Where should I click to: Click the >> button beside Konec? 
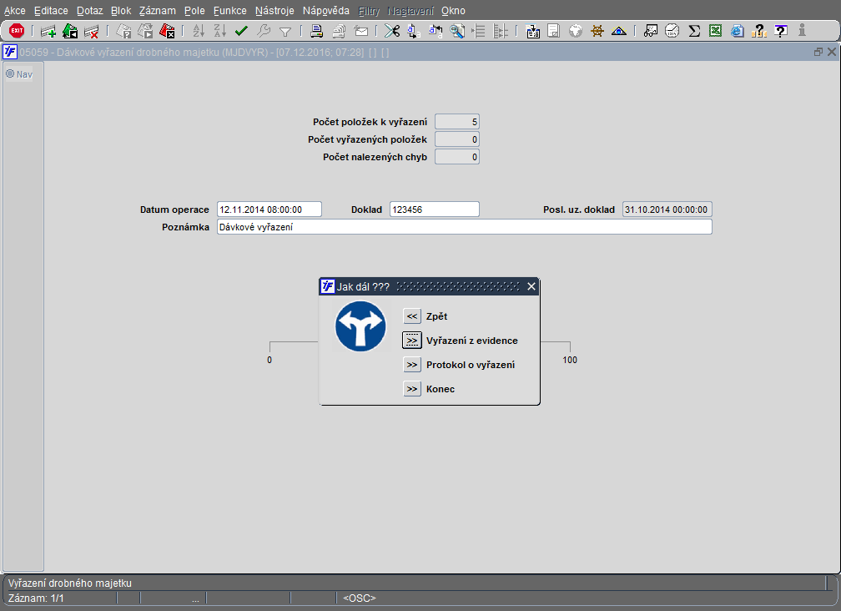(412, 389)
